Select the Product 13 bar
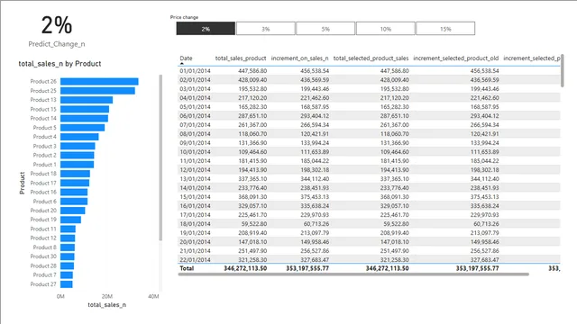577x324 pixels. [x=87, y=100]
